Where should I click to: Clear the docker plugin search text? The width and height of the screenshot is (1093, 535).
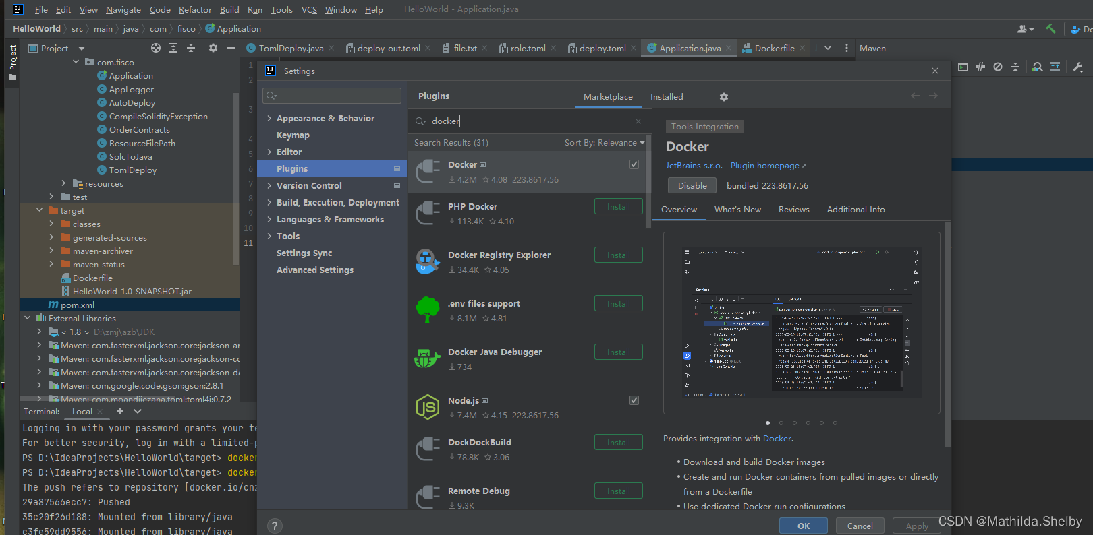tap(638, 121)
